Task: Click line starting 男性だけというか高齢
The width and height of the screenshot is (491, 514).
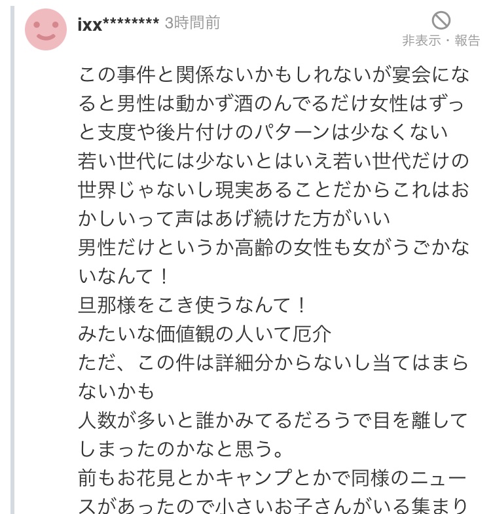Action: pos(274,247)
